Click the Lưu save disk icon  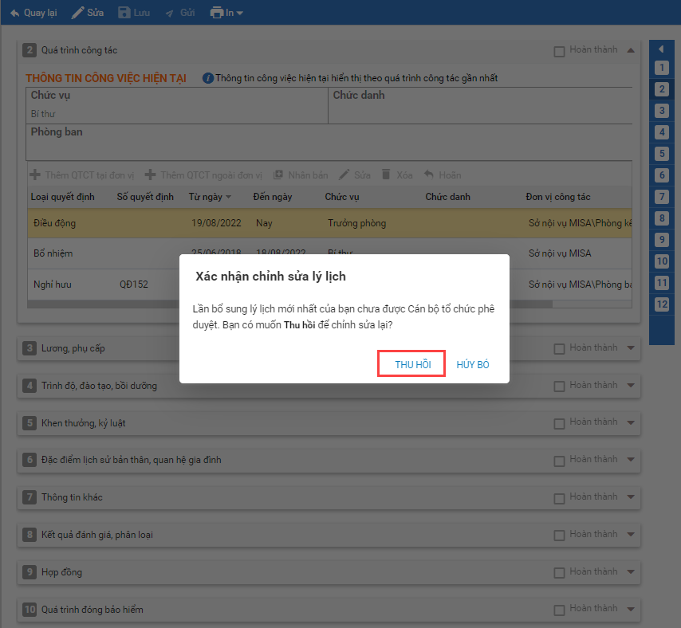click(124, 13)
